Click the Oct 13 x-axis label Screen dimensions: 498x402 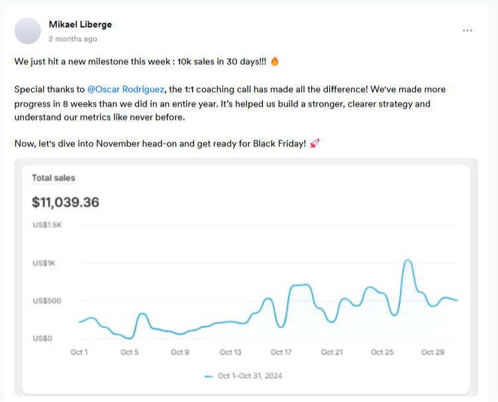230,352
